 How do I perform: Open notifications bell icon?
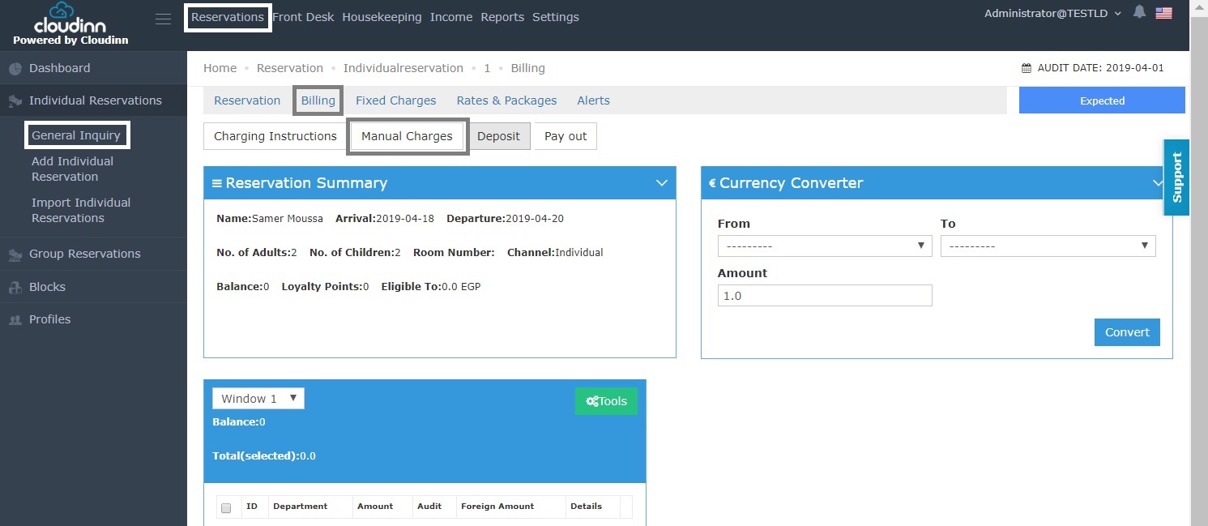click(x=1140, y=12)
